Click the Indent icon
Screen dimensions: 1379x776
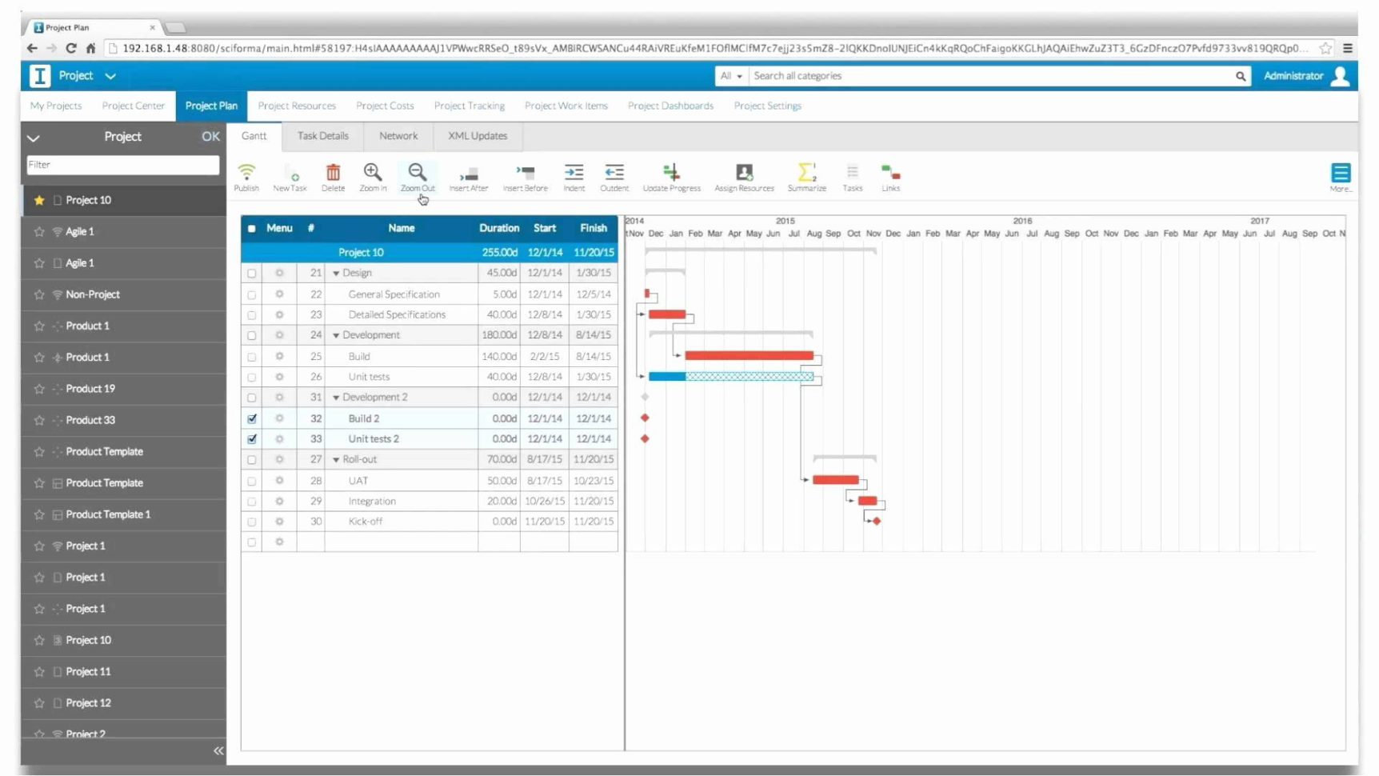click(x=574, y=176)
